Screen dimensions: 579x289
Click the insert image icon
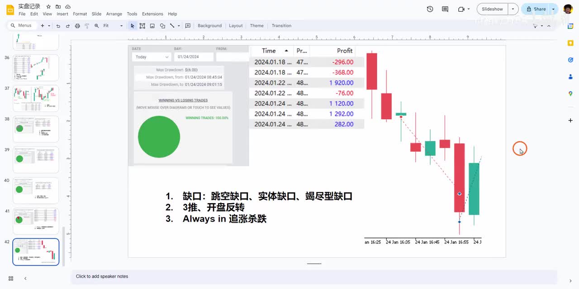point(152,26)
